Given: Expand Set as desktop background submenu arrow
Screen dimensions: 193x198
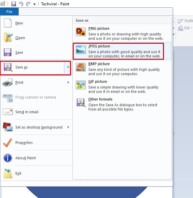Looking at the screenshot, I should pyautogui.click(x=68, y=127).
